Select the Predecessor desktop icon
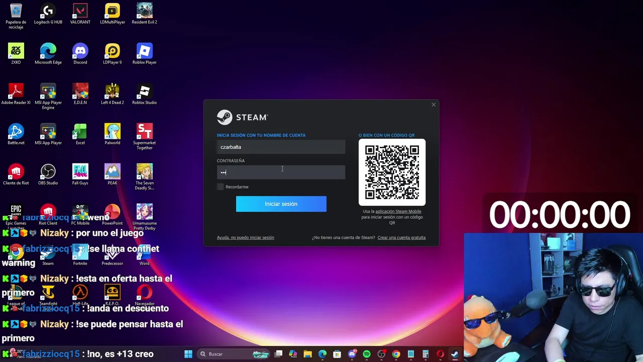This screenshot has height=362, width=643. (112, 255)
